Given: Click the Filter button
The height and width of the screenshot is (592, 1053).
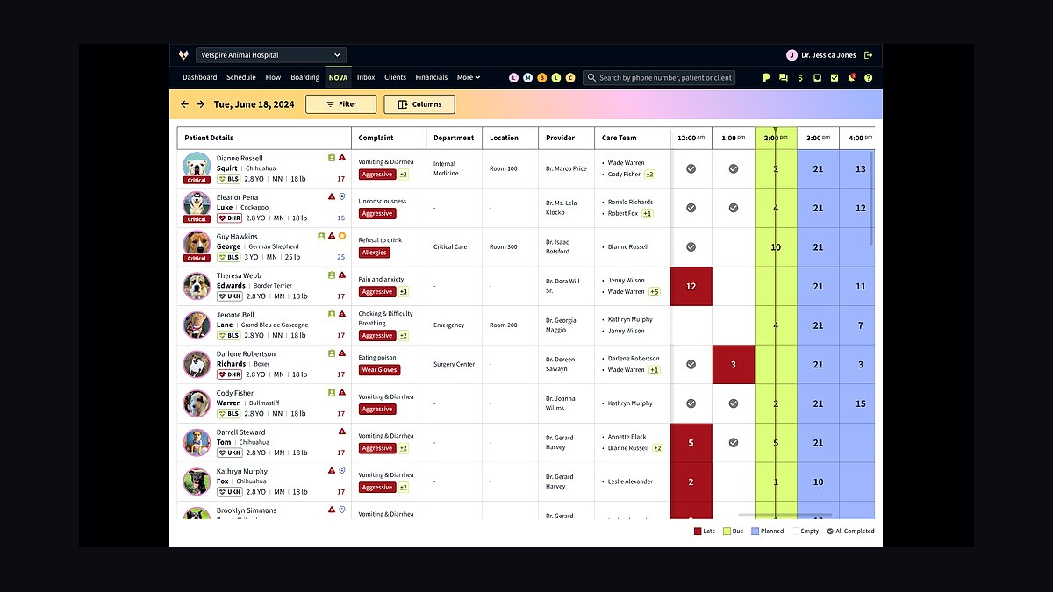Looking at the screenshot, I should 340,104.
